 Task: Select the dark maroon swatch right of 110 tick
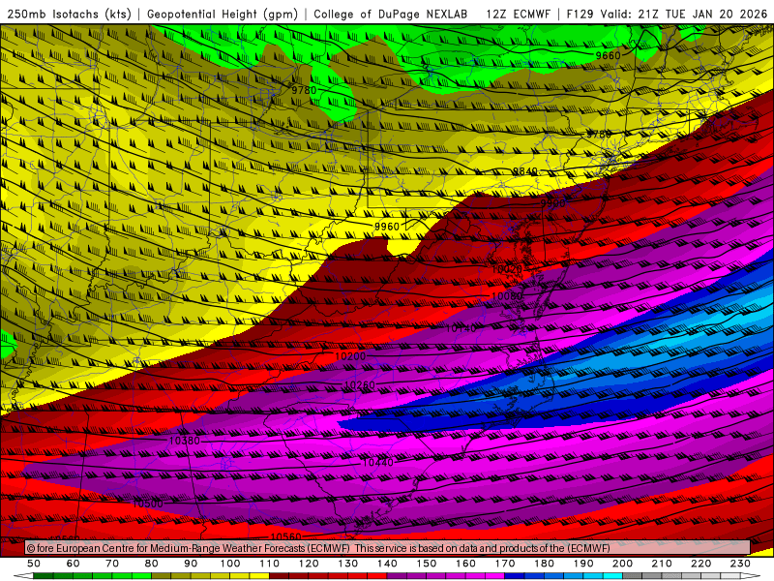click(x=280, y=576)
